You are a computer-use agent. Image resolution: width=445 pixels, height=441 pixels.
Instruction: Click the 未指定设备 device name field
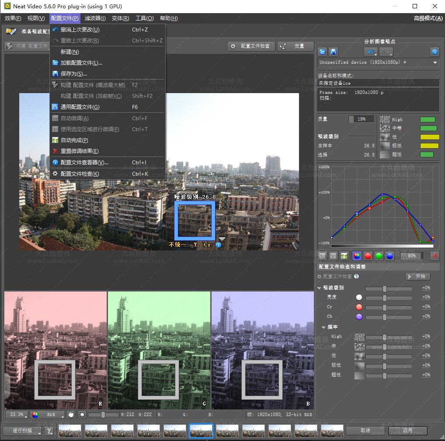tap(378, 83)
